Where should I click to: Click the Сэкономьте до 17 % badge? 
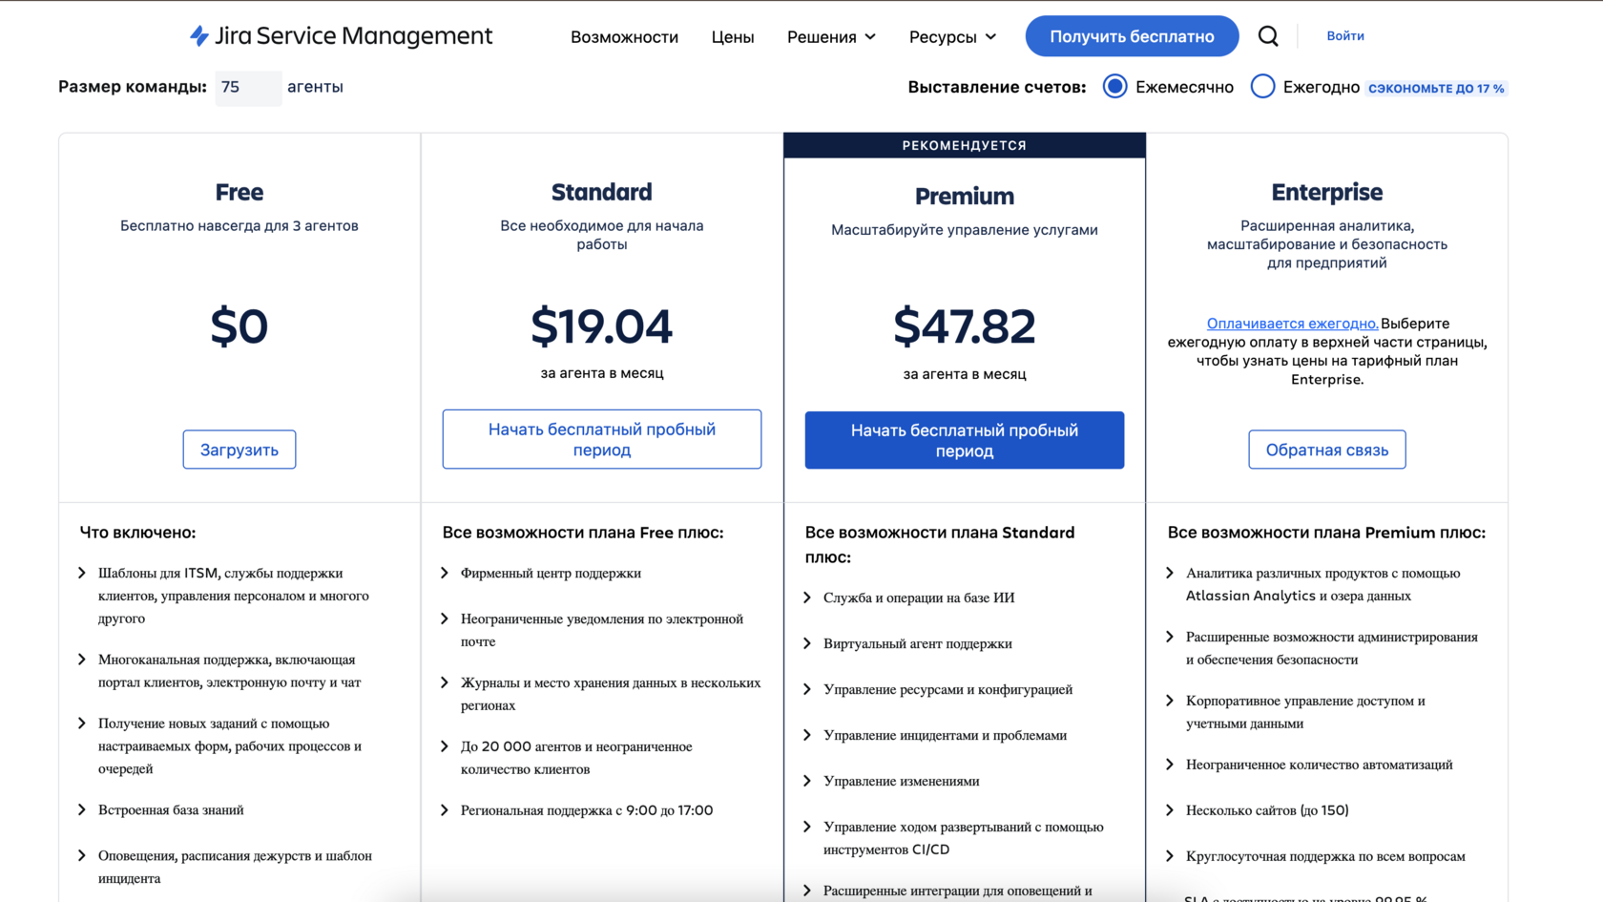click(1436, 89)
